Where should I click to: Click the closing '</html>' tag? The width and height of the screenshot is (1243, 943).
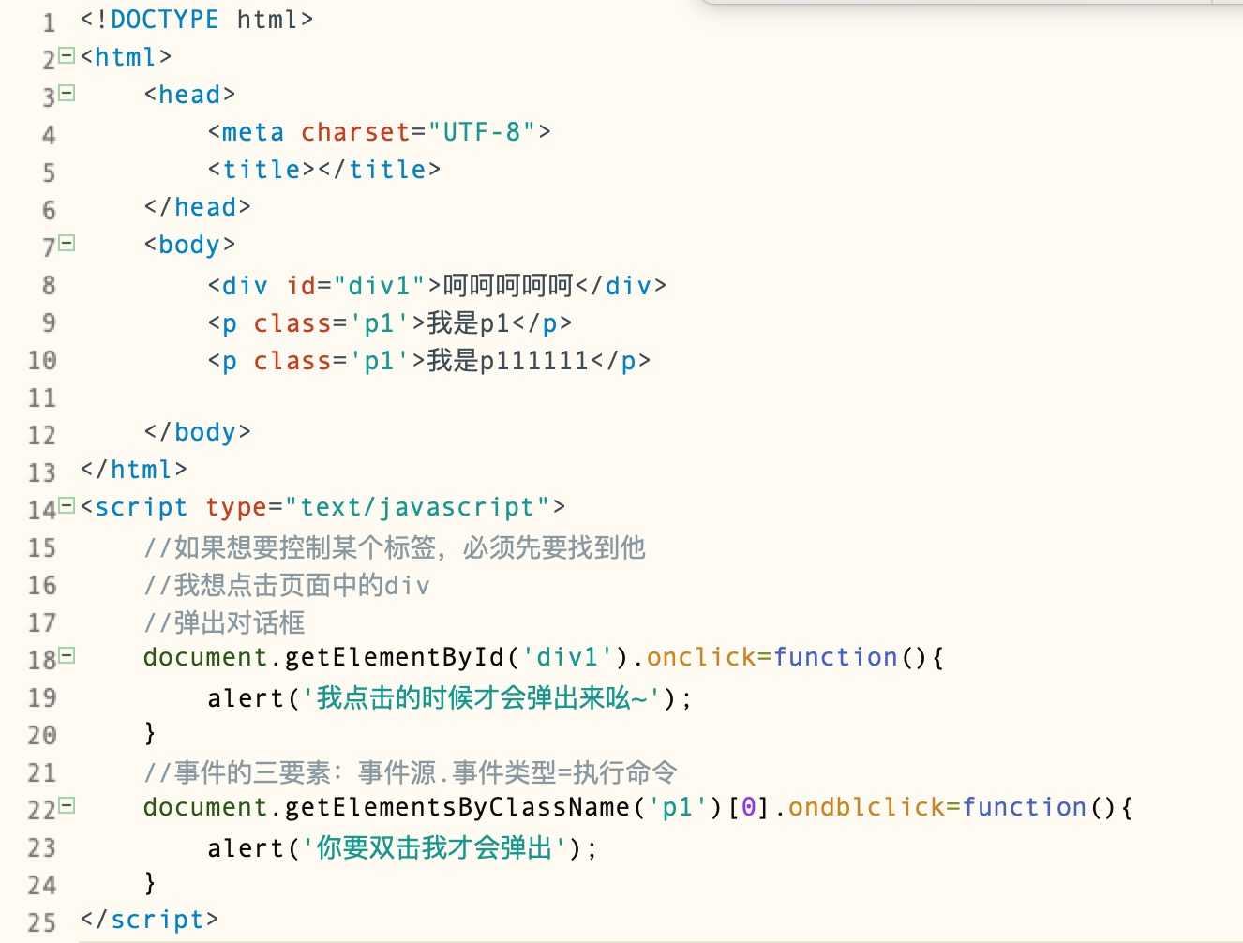pyautogui.click(x=134, y=470)
